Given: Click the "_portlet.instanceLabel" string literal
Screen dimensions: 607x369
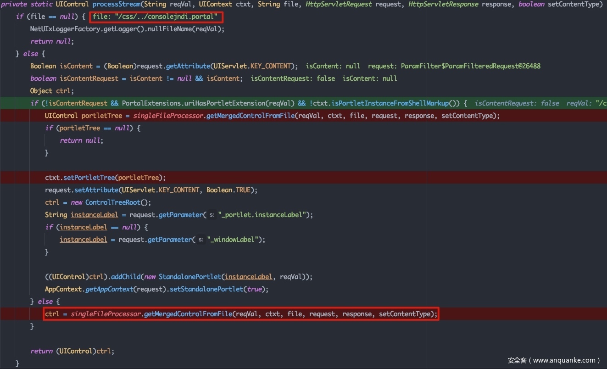Looking at the screenshot, I should (261, 215).
